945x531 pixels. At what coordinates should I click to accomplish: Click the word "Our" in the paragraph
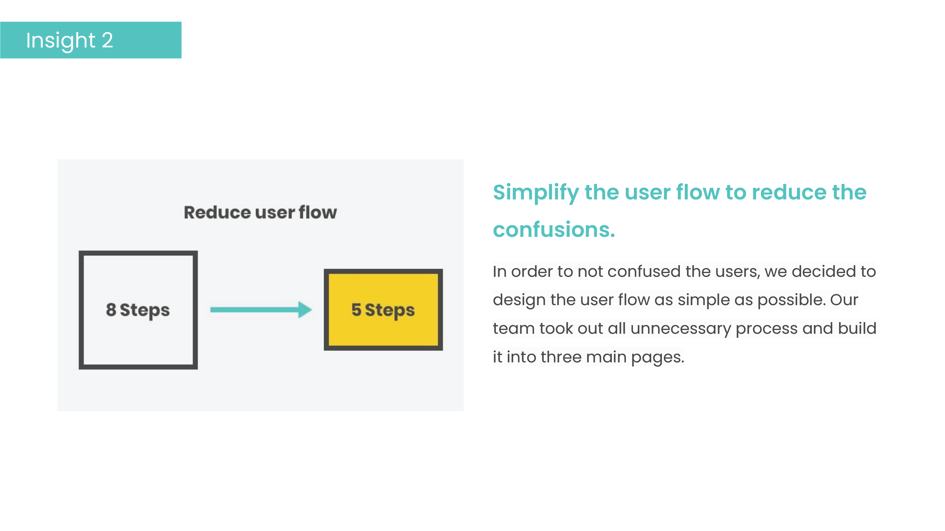pos(844,300)
